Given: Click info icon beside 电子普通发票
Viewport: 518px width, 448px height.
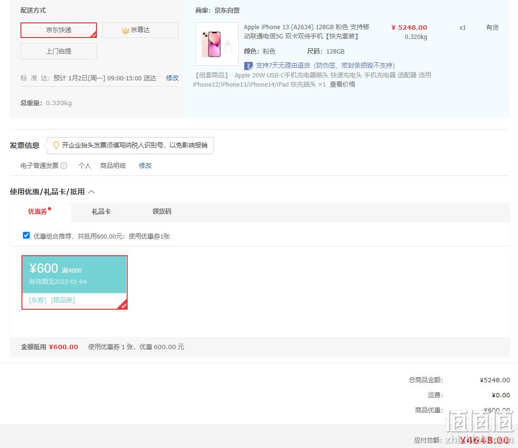Looking at the screenshot, I should pos(64,166).
